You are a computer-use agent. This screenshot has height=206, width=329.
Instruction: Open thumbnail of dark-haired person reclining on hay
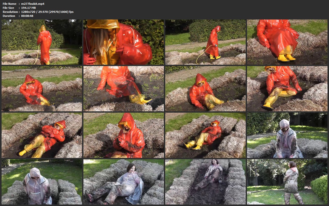coord(124,182)
